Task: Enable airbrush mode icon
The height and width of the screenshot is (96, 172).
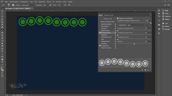Action: 65,5
